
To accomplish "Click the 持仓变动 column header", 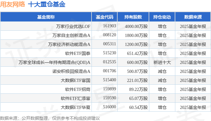I will (162, 17).
